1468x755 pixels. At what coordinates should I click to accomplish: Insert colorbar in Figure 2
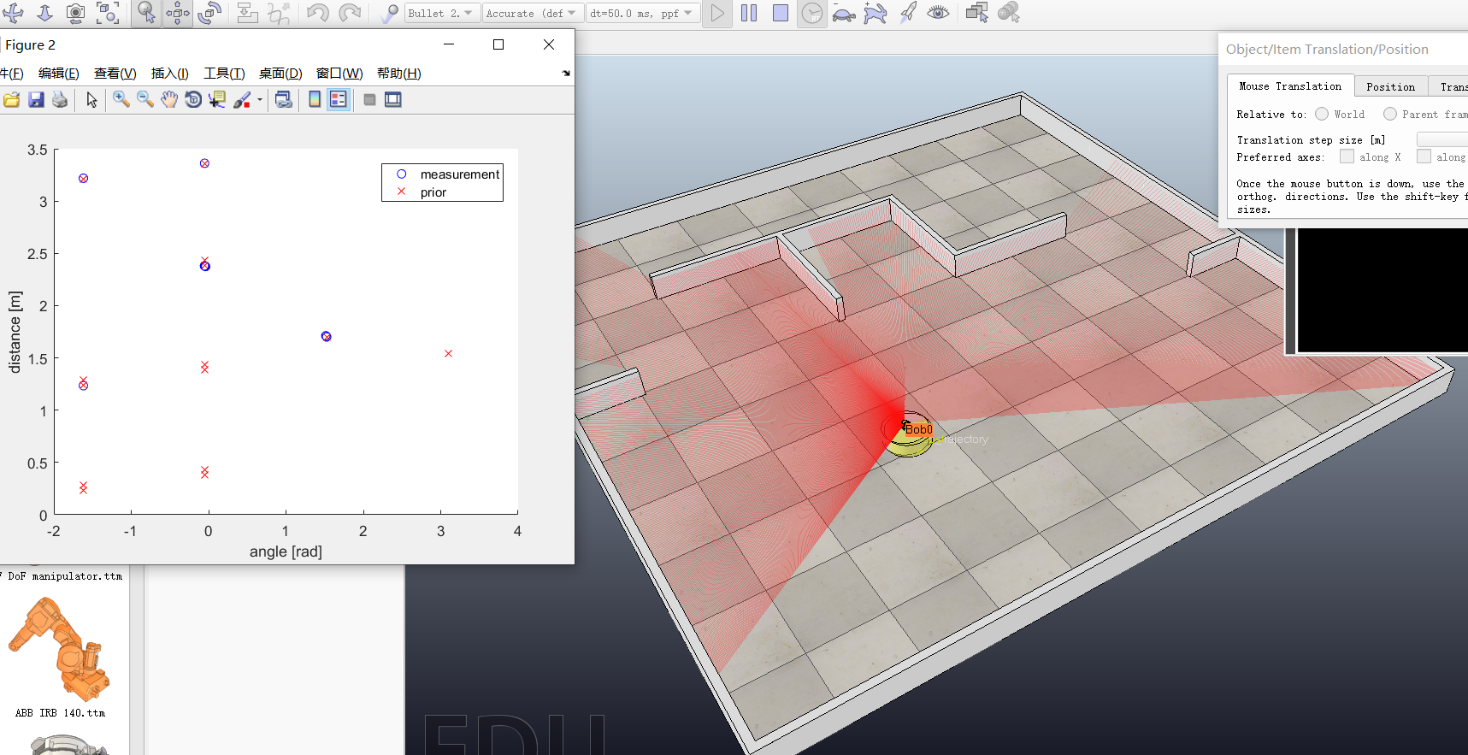315,100
